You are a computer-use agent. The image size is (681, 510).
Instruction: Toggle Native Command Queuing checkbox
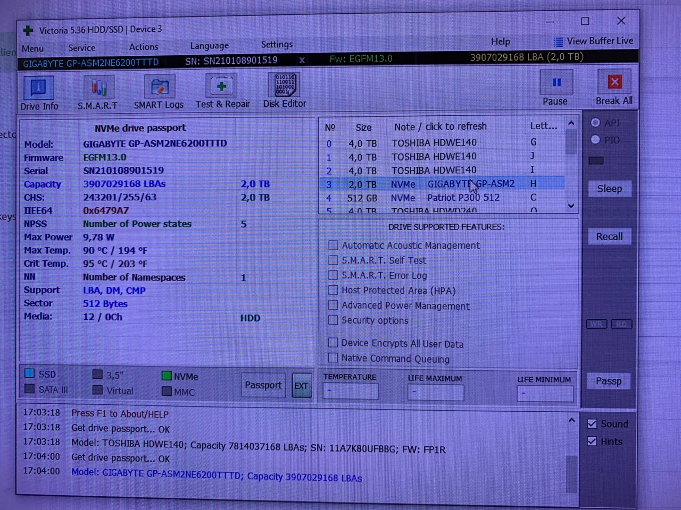333,358
